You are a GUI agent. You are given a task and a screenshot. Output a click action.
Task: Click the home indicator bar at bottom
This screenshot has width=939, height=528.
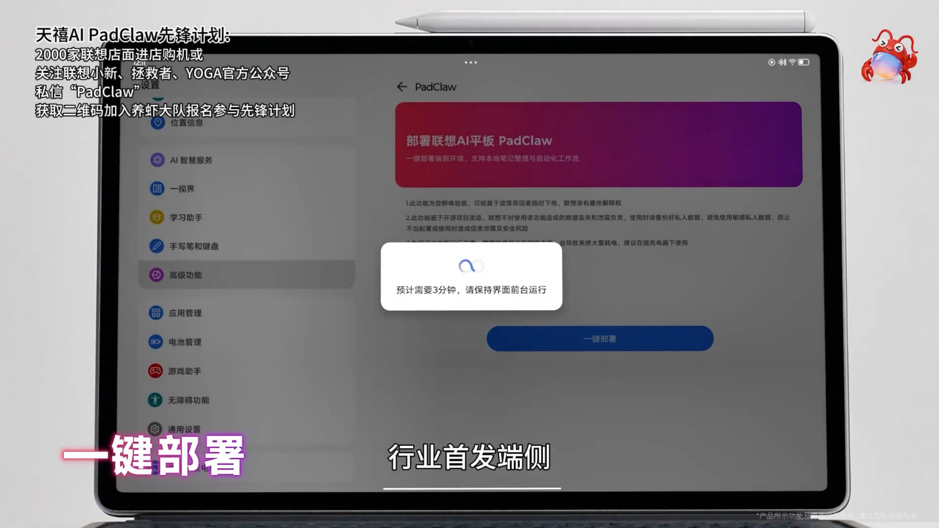[x=472, y=488]
